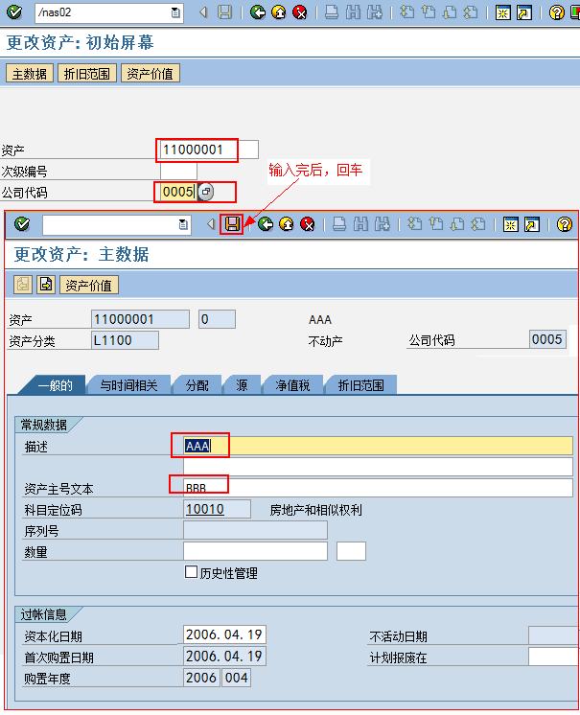The width and height of the screenshot is (580, 715).
Task: Click the yellow Exit icon in main data toolbar
Action: (x=287, y=224)
